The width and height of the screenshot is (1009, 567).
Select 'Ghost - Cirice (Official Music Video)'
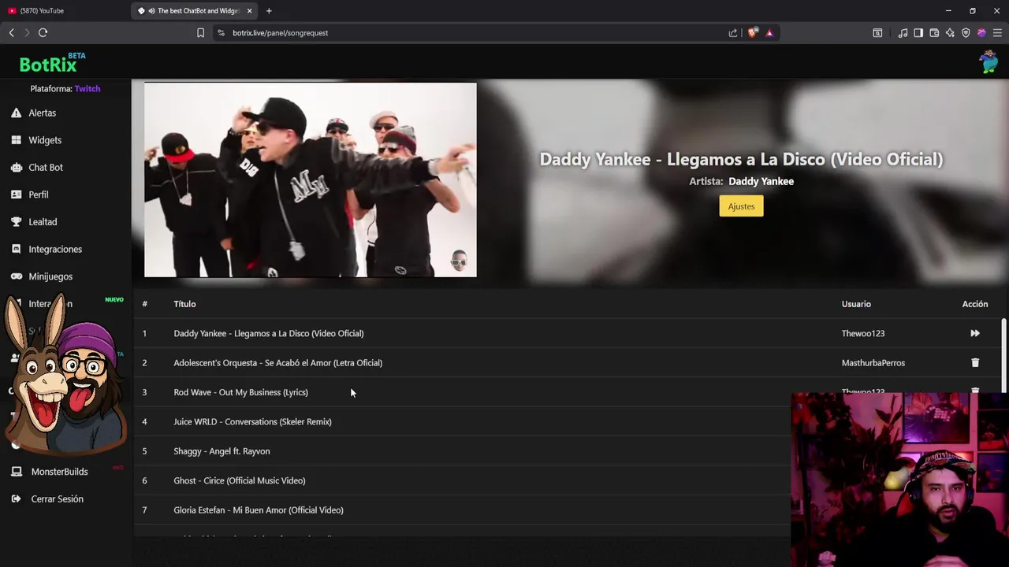tap(240, 481)
